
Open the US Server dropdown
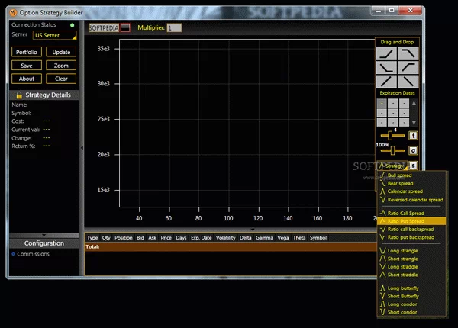[54, 35]
